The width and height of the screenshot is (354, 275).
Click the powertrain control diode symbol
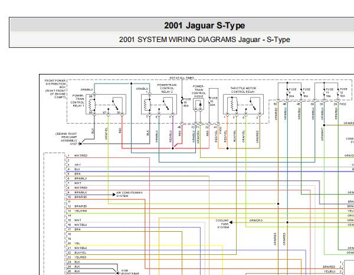tap(199, 104)
